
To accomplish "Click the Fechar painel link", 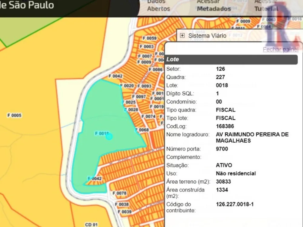I will pyautogui.click(x=281, y=49).
